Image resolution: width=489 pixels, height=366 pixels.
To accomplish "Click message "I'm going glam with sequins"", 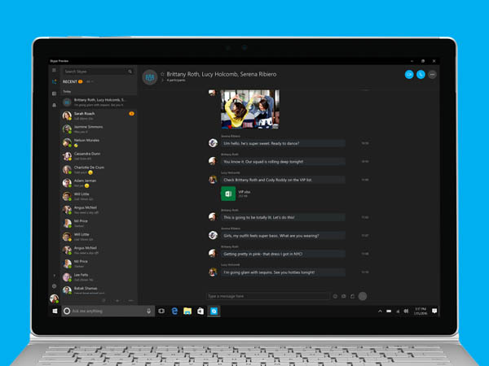I will pyautogui.click(x=283, y=272).
